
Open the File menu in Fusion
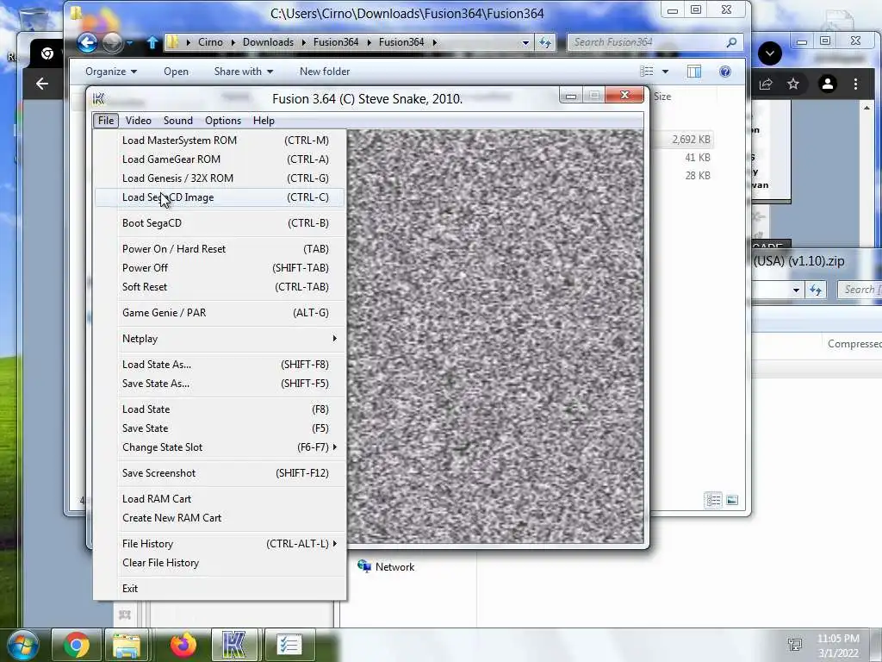coord(106,121)
